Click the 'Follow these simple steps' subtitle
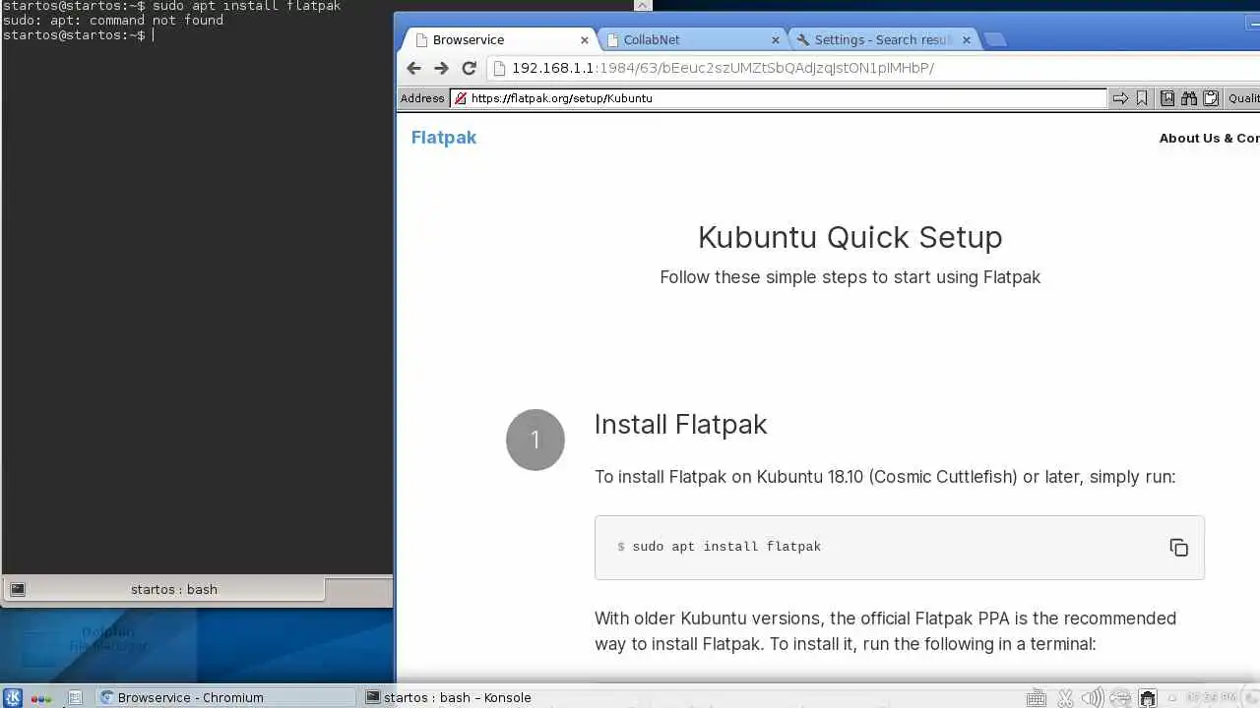Viewport: 1260px width, 708px height. coord(850,277)
